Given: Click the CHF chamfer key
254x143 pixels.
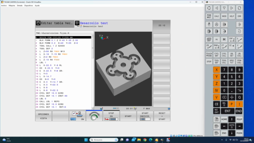Looking at the screenshot, I should [x=232, y=39].
